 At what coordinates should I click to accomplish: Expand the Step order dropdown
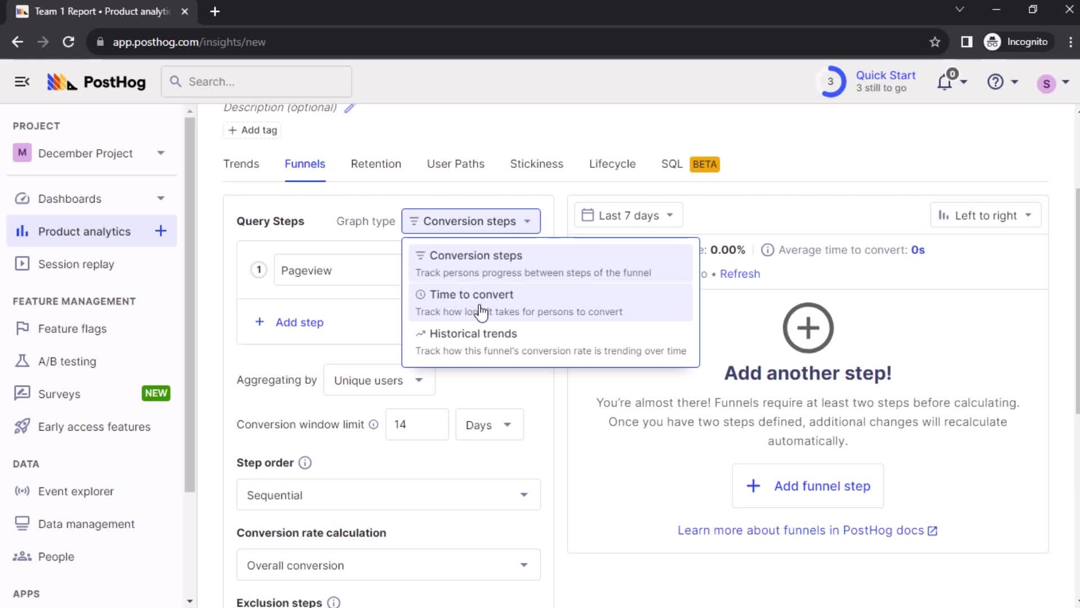[x=388, y=495]
